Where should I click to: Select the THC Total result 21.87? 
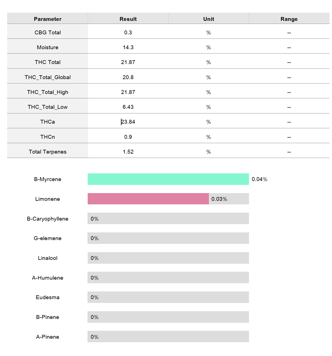(128, 62)
